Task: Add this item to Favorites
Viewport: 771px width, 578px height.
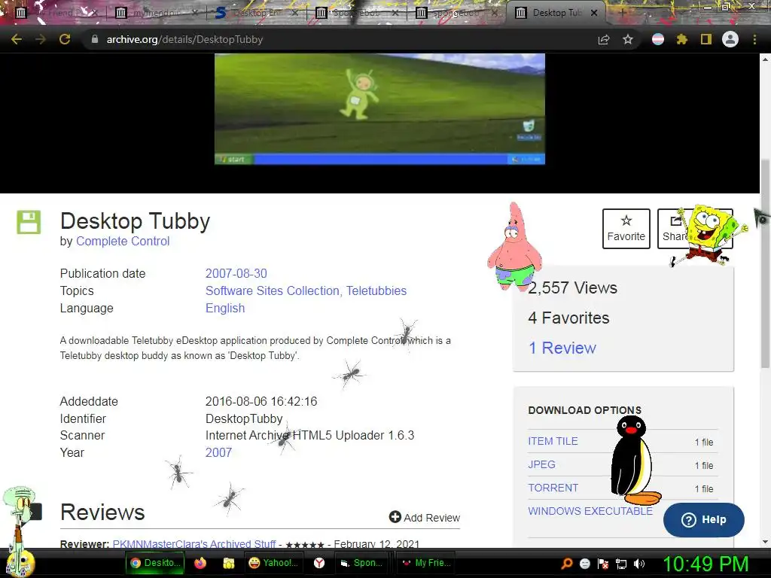Action: (626, 229)
